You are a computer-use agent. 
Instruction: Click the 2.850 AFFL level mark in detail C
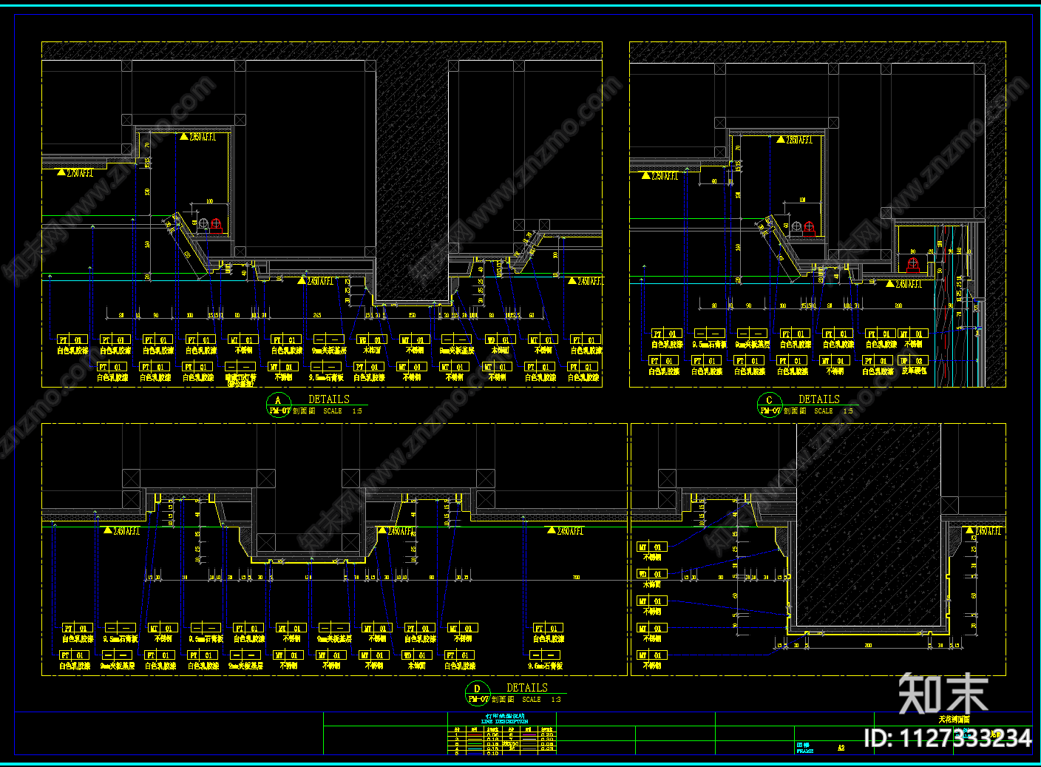point(794,140)
